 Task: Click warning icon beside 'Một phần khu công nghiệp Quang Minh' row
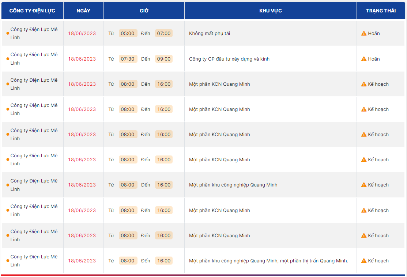[363, 185]
